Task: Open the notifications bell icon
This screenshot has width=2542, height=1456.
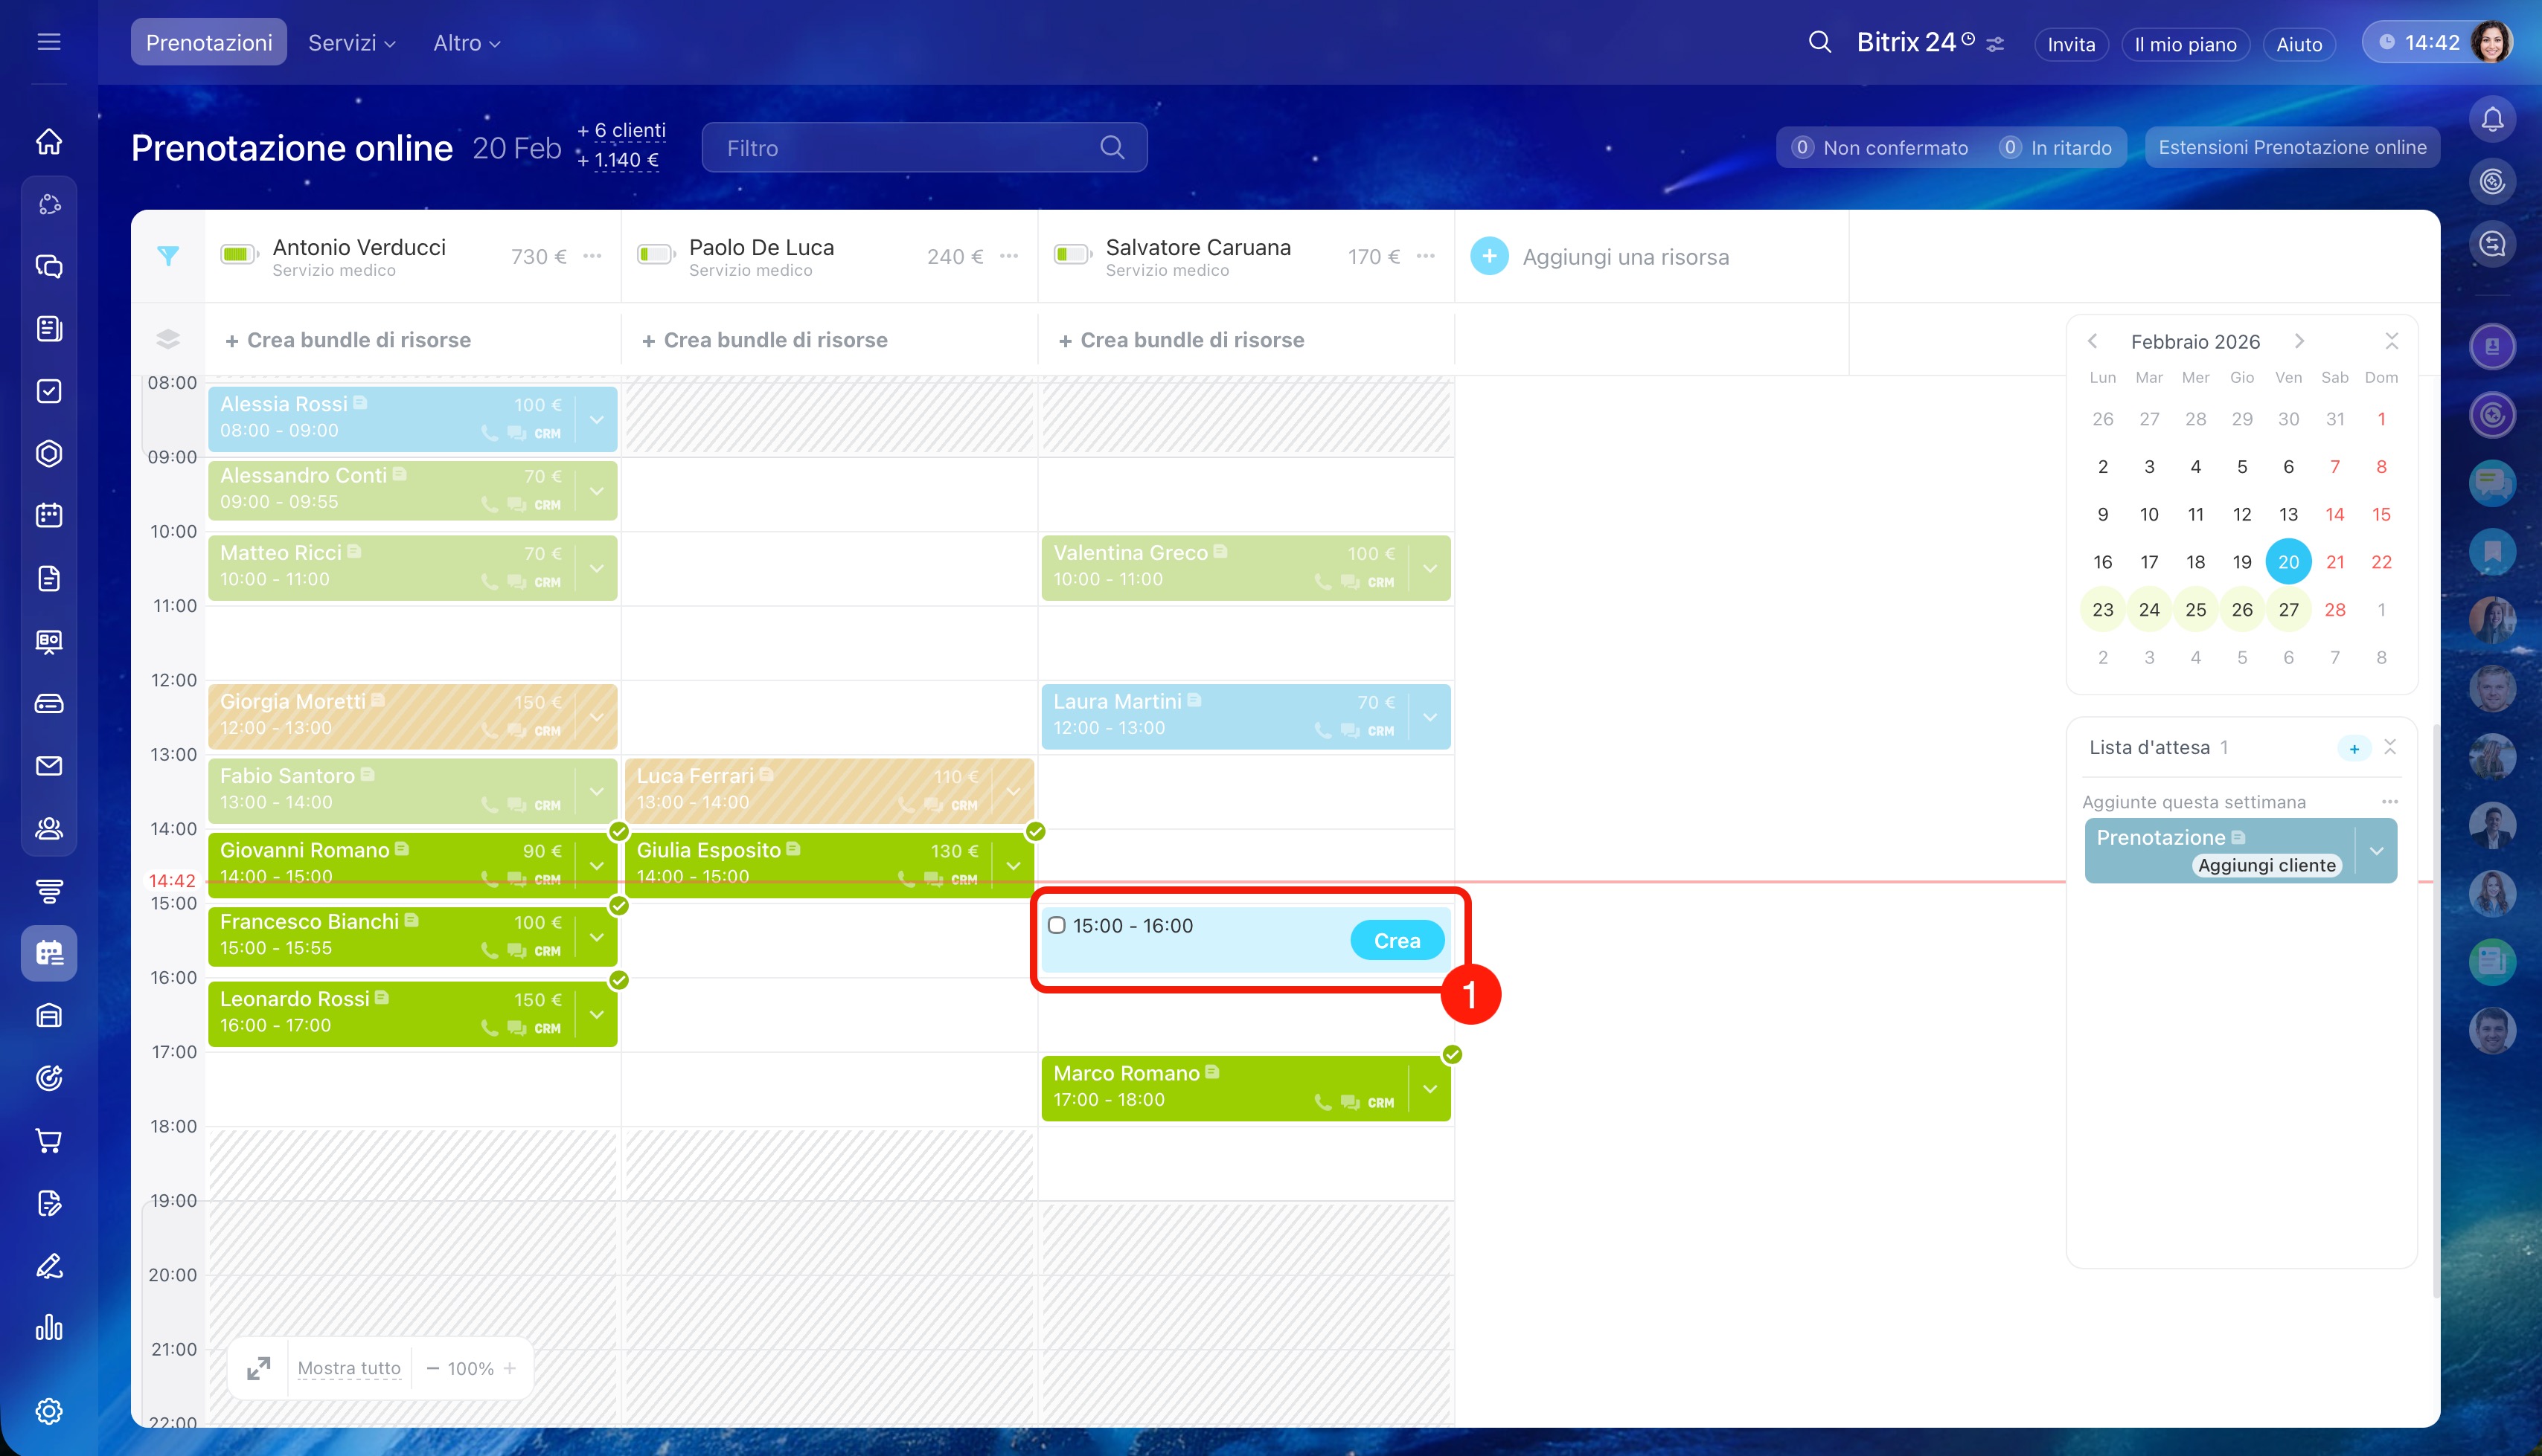Action: [x=2492, y=119]
